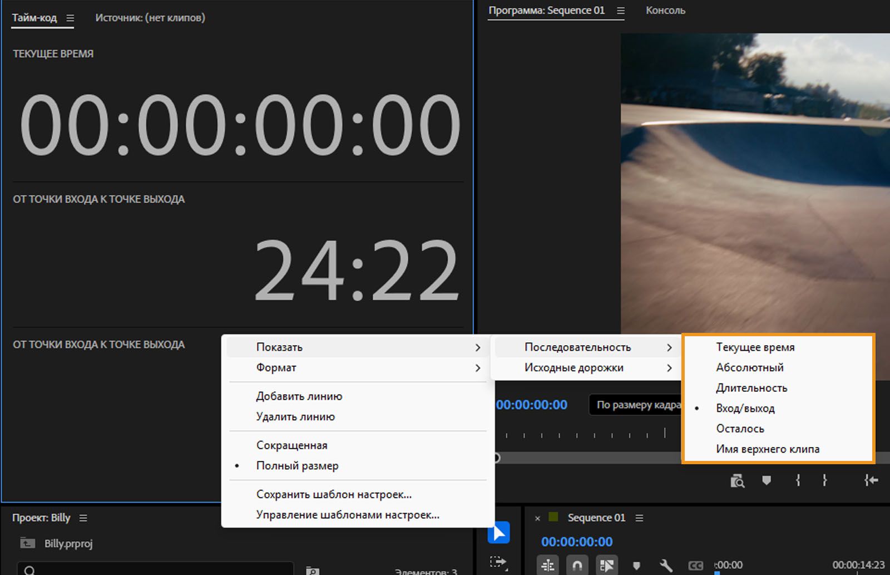Switch to the Тайм-код tab
The image size is (890, 575).
point(34,18)
